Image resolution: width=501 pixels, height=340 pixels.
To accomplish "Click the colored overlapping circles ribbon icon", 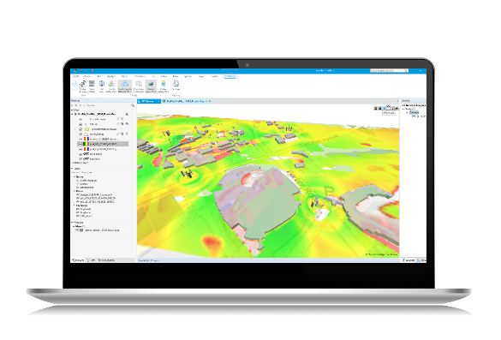I will pyautogui.click(x=111, y=84).
